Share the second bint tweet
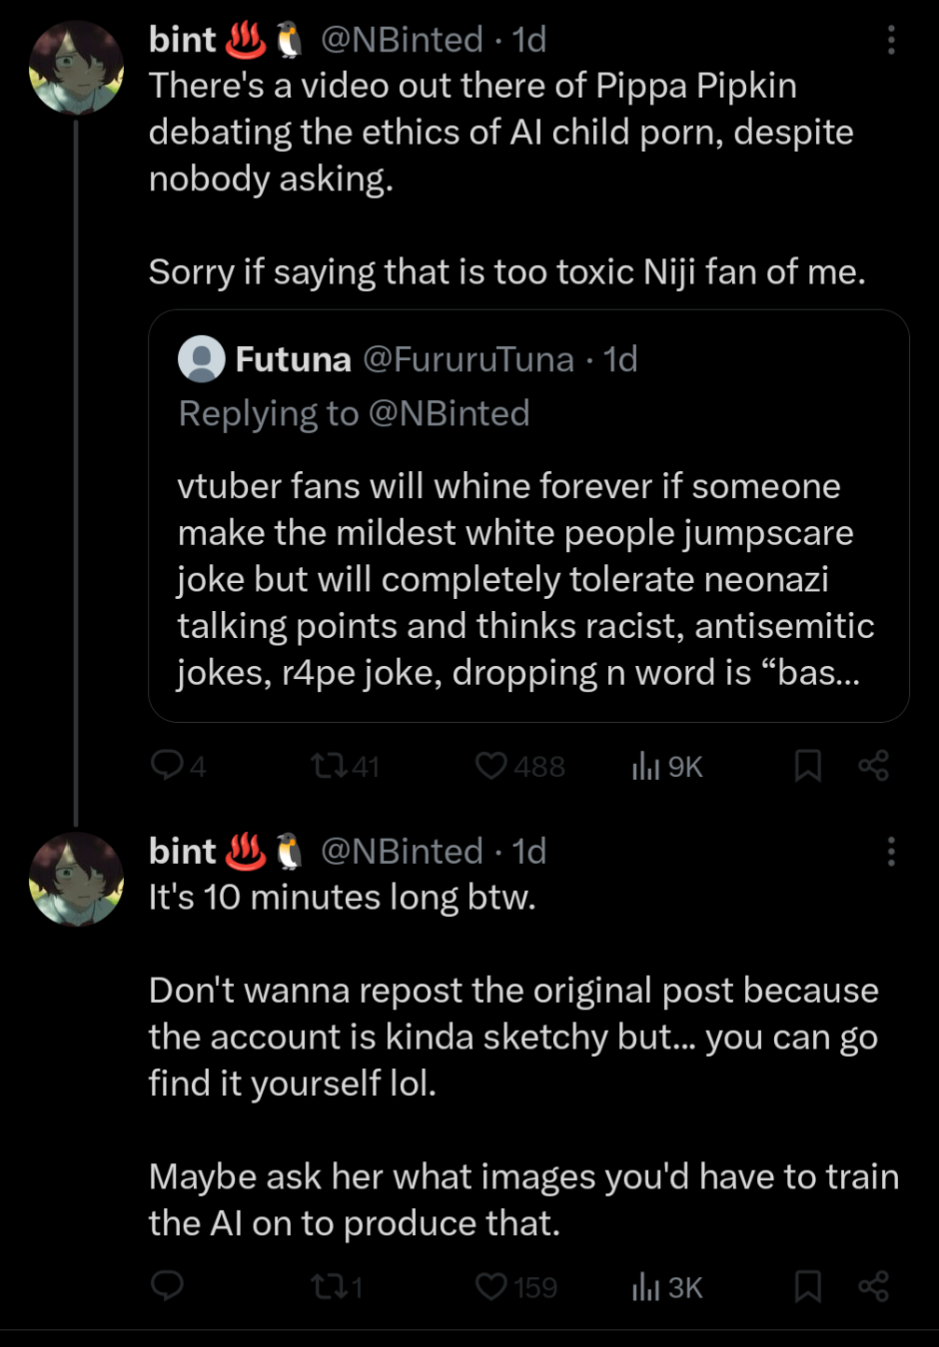 (874, 1286)
